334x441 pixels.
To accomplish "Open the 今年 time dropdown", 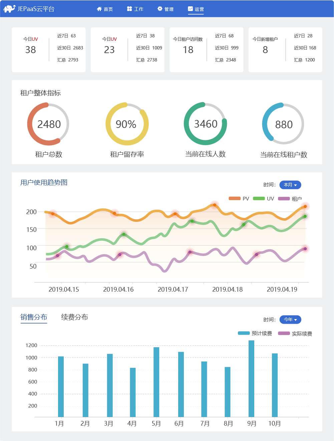I will [x=290, y=320].
